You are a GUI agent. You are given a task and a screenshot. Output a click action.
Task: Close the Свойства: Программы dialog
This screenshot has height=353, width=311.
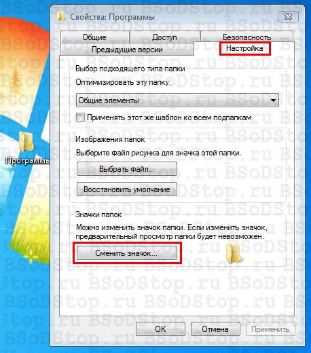(x=288, y=17)
